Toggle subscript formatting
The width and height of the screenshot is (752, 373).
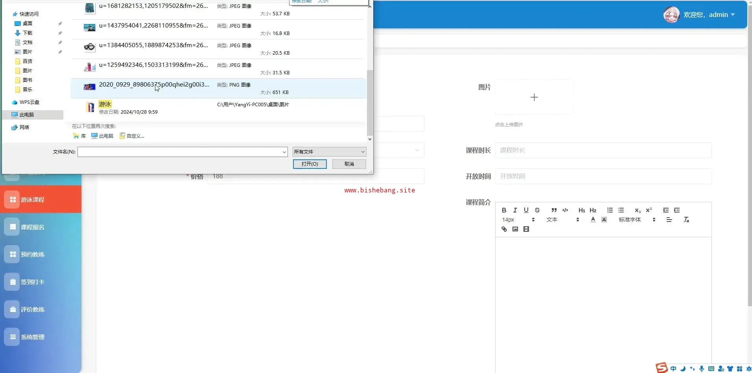tap(638, 210)
